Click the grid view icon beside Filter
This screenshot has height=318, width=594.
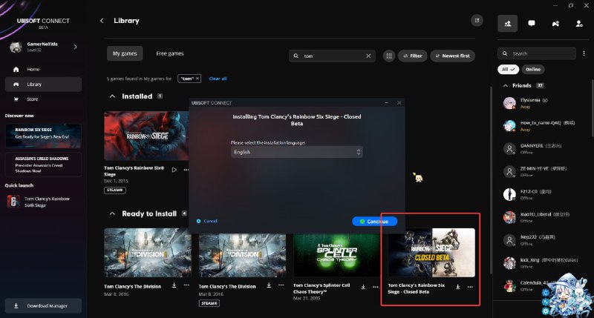pyautogui.click(x=388, y=56)
